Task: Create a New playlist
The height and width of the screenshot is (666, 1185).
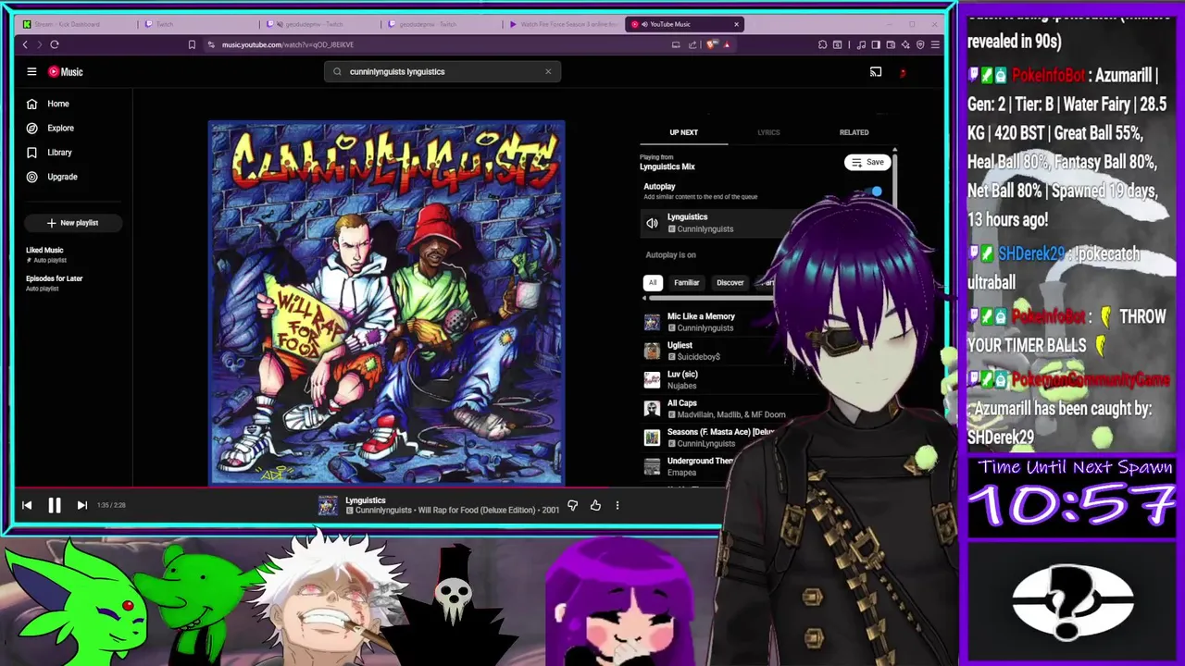Action: click(x=73, y=223)
